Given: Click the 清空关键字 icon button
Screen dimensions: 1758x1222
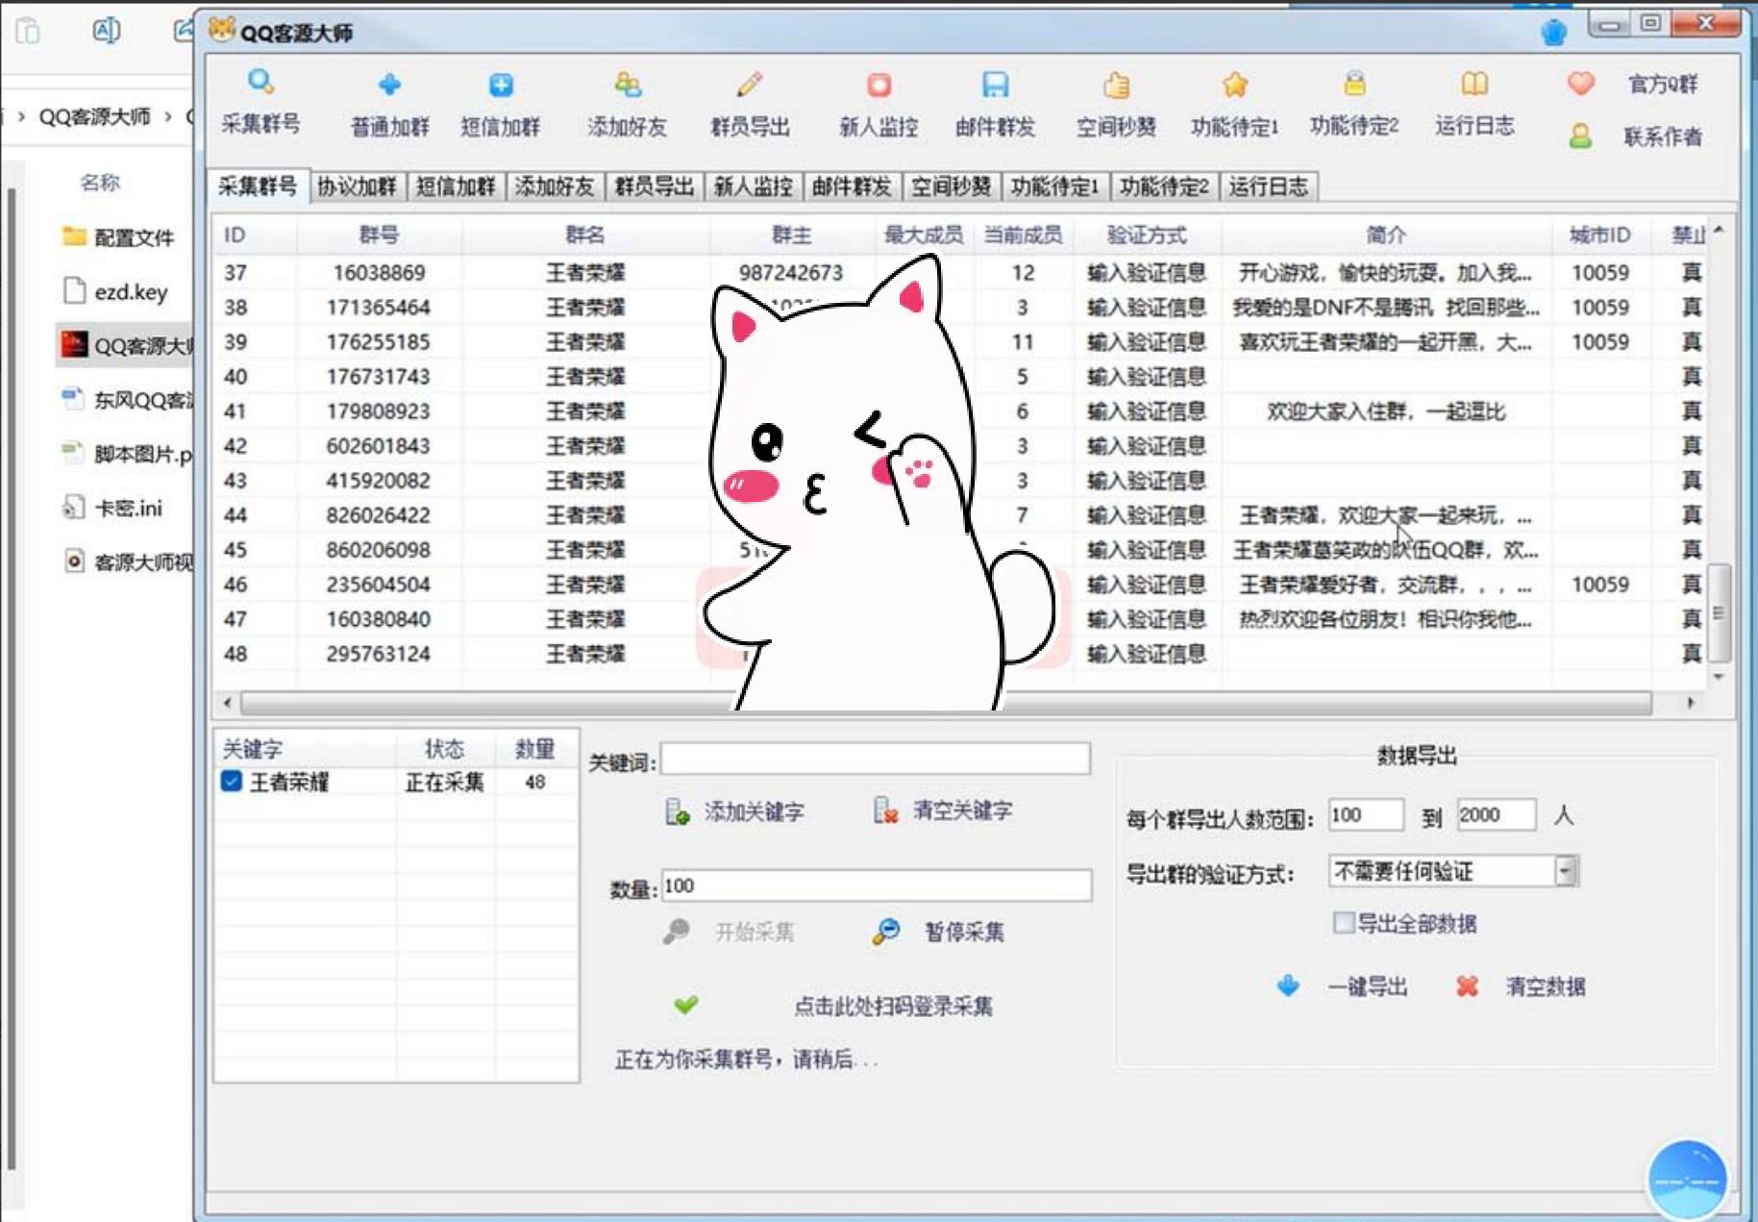Looking at the screenshot, I should coord(885,811).
